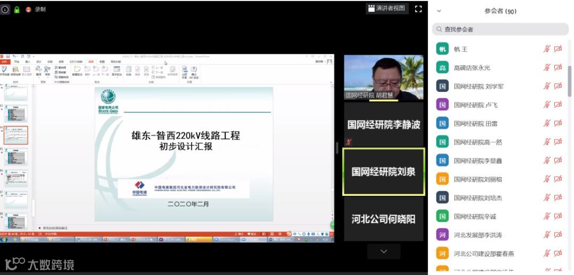Image resolution: width=574 pixels, height=275 pixels.
Task: Show more video tiles with down chevron
Action: click(x=384, y=252)
